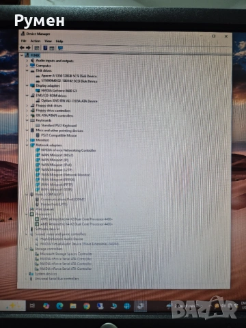Expand Universal Serial Bus controllers
Image resolution: width=246 pixels, height=328 pixels.
click(26, 279)
